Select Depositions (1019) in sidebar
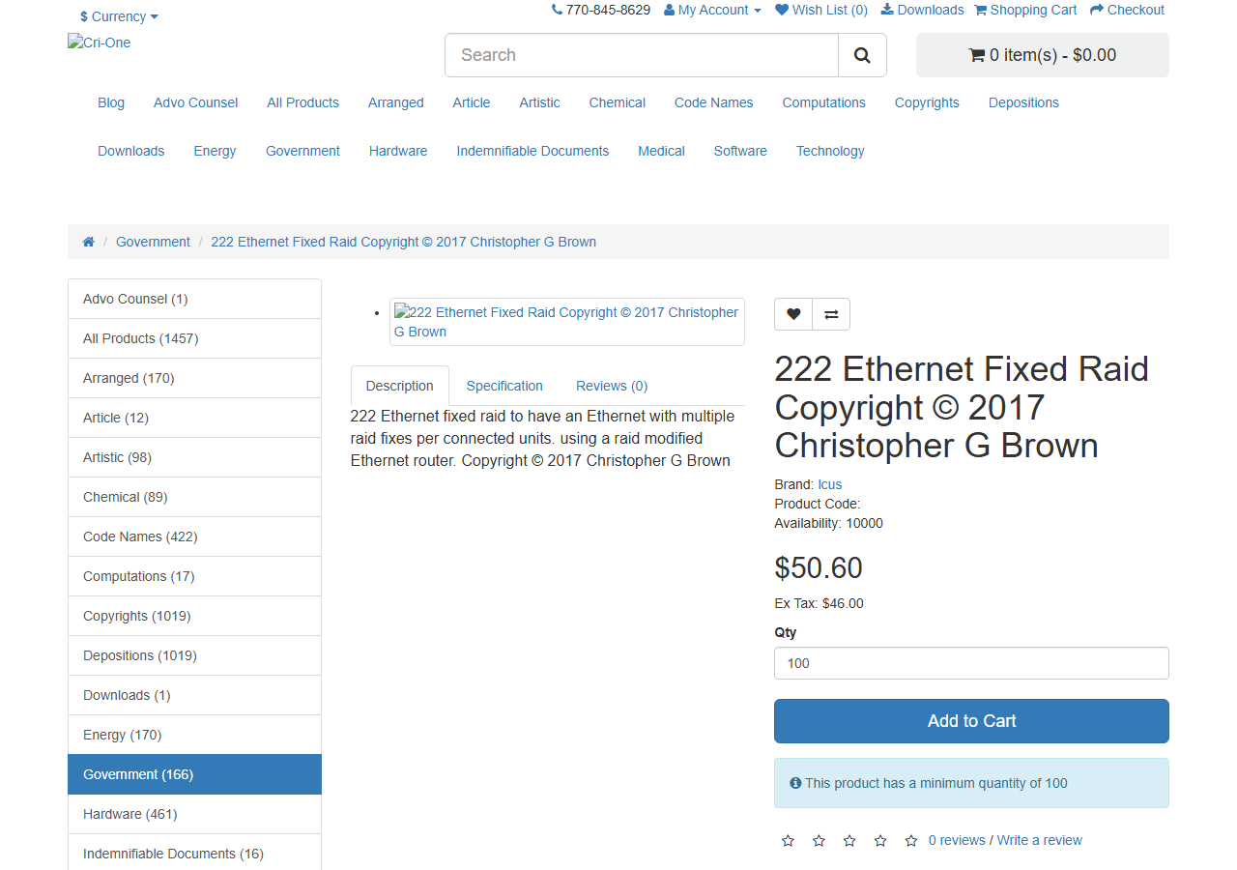Image resolution: width=1237 pixels, height=870 pixels. click(194, 655)
